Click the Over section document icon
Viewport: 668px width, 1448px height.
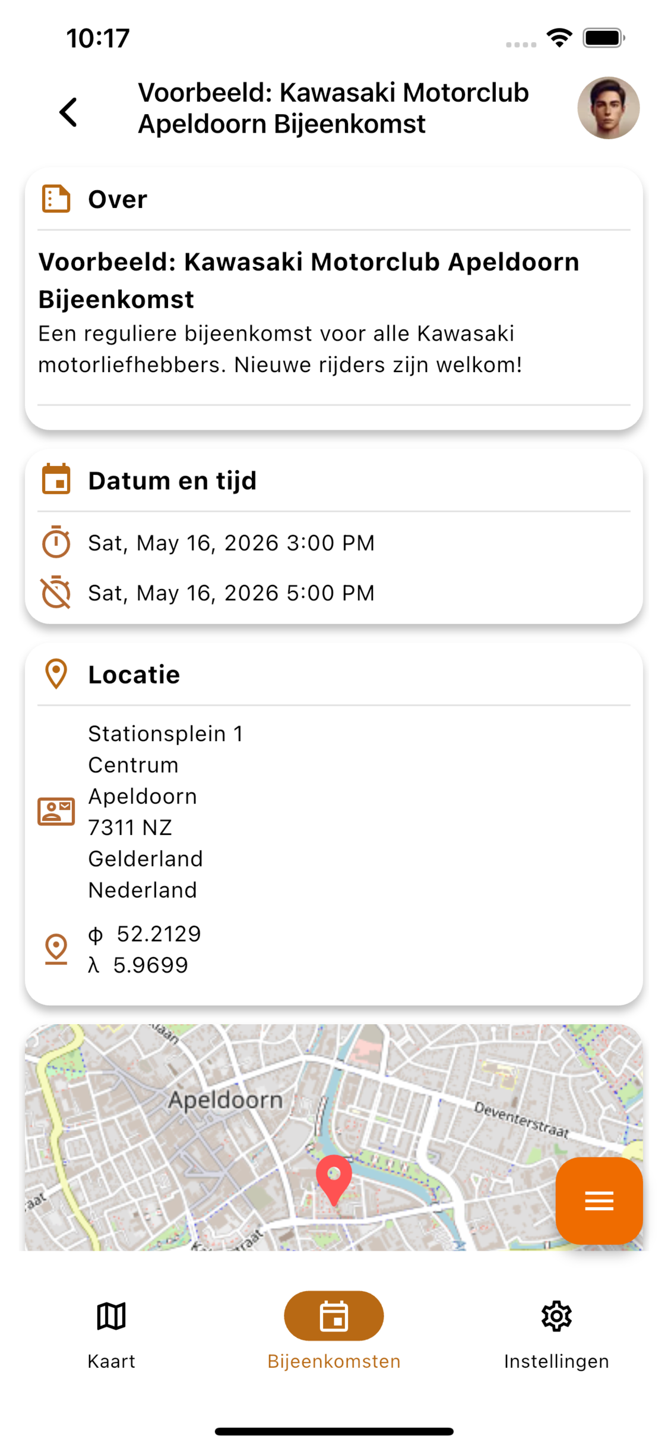pos(56,199)
